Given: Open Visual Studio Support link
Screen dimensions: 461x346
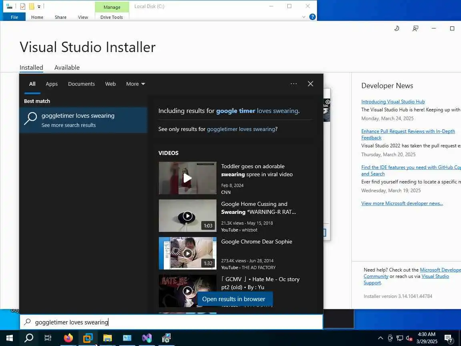Looking at the screenshot, I should (x=406, y=280).
